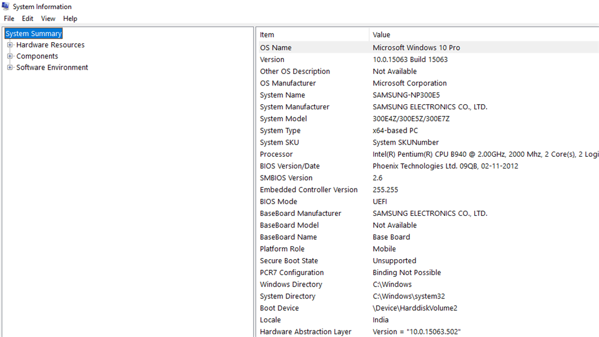Open the Edit menu
Image resolution: width=599 pixels, height=337 pixels.
(x=27, y=18)
